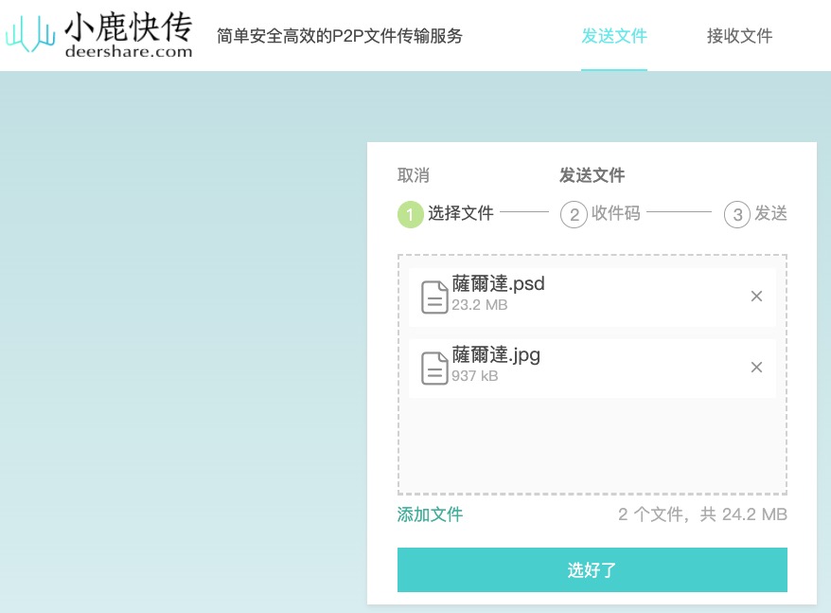831x613 pixels.
Task: Click the step 2 circle for 收件码
Action: pyautogui.click(x=573, y=215)
